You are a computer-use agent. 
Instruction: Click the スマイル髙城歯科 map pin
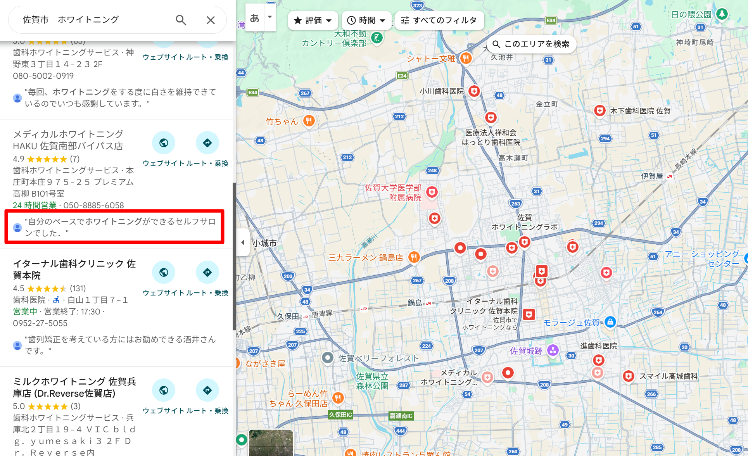pyautogui.click(x=628, y=376)
